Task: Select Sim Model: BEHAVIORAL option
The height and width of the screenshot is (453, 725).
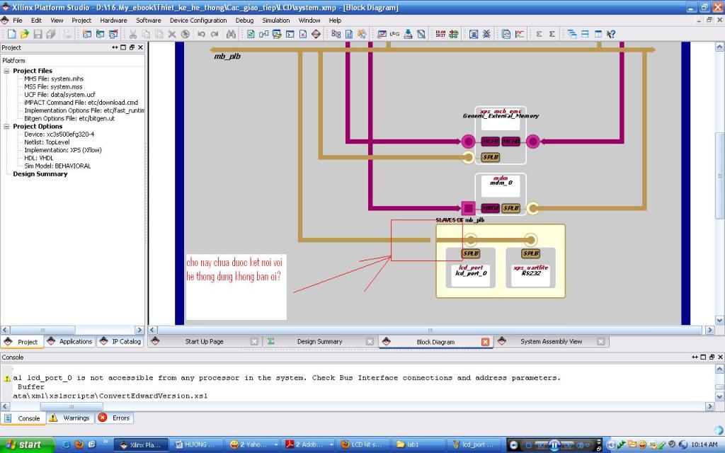Action: click(x=57, y=166)
